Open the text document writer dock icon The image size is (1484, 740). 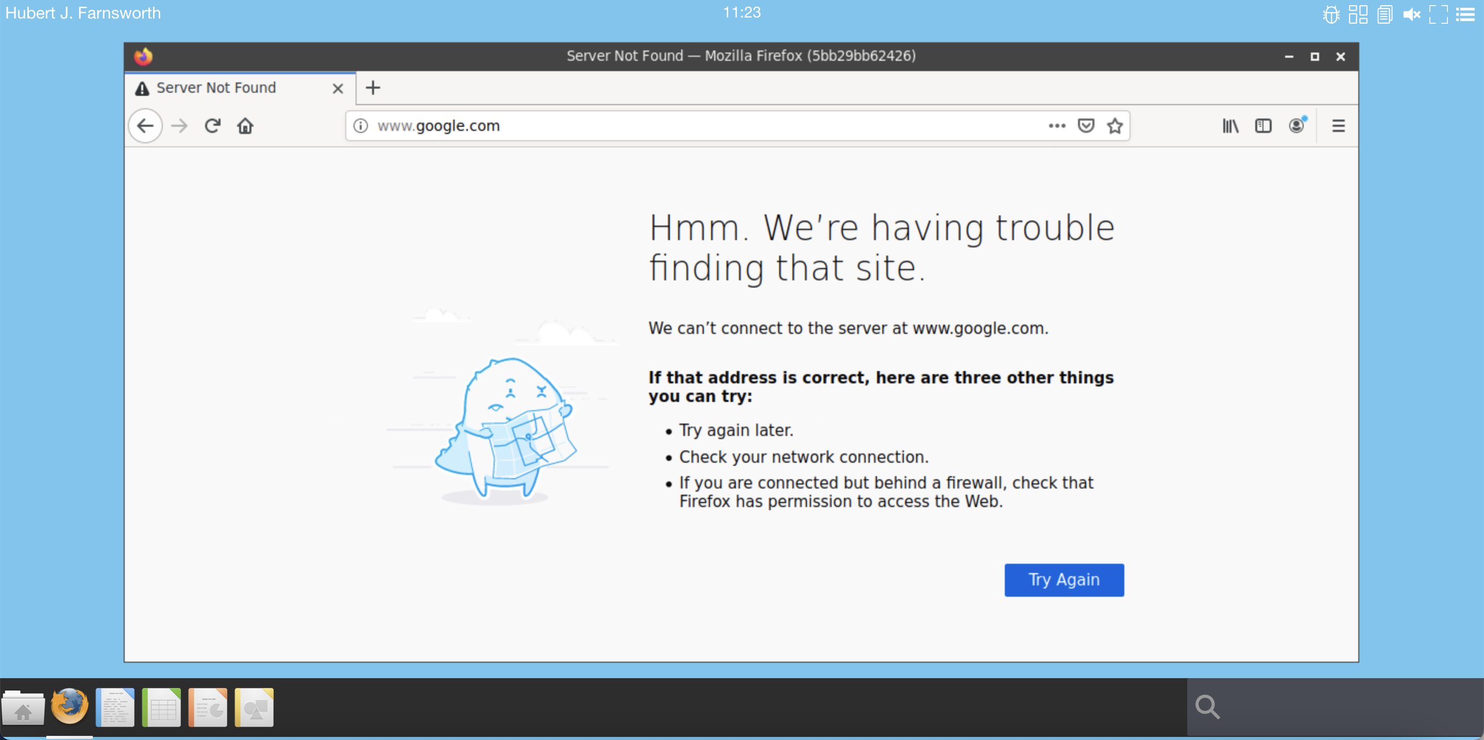pos(115,707)
